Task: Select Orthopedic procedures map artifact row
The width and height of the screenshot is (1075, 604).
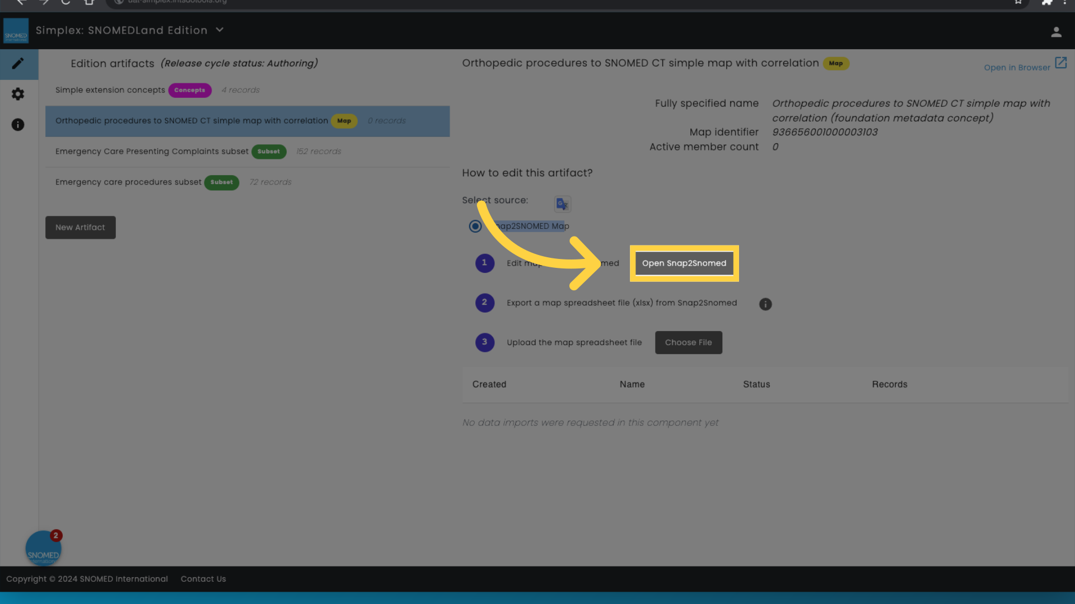Action: (247, 121)
